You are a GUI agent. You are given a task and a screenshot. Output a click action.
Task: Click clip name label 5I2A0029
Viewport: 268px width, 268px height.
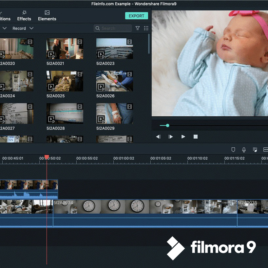[x=105, y=128]
